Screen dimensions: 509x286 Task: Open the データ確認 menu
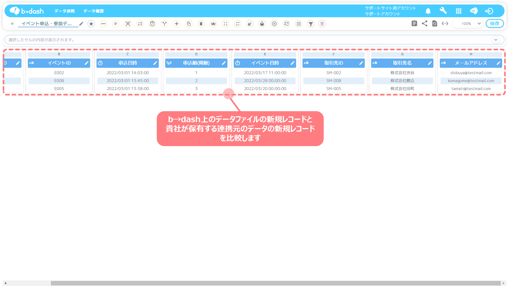93,11
